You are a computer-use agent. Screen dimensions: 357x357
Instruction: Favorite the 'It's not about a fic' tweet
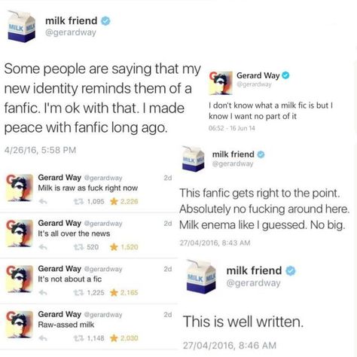point(114,292)
